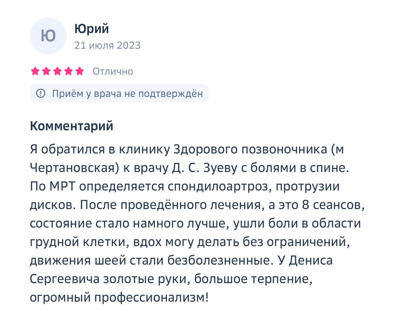Click the info icon in unconfirmed badge
Screen dimensions: 398x314
(x=41, y=93)
